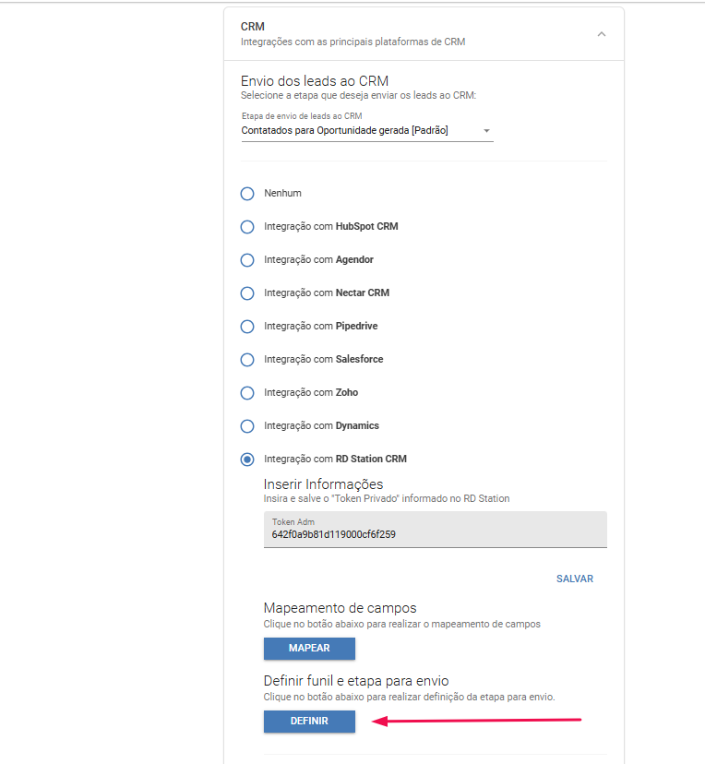Viewport: 705px width, 764px height.
Task: Click 'Definir funil e etapa para envio' heading
Action: tap(356, 681)
